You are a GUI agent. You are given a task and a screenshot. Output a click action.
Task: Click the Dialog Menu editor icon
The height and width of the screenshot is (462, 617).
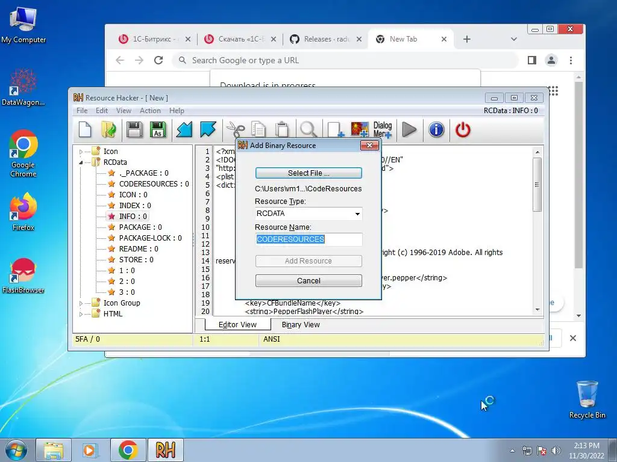point(383,130)
